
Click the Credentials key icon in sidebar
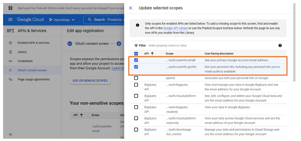pos(10,61)
